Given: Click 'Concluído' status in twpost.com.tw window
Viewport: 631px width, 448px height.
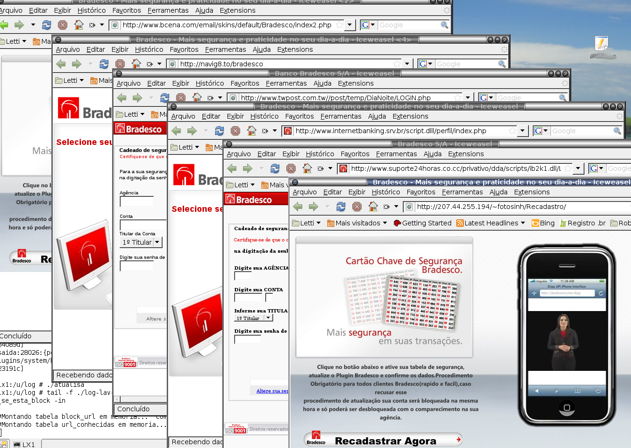Looking at the screenshot, I should [x=133, y=409].
